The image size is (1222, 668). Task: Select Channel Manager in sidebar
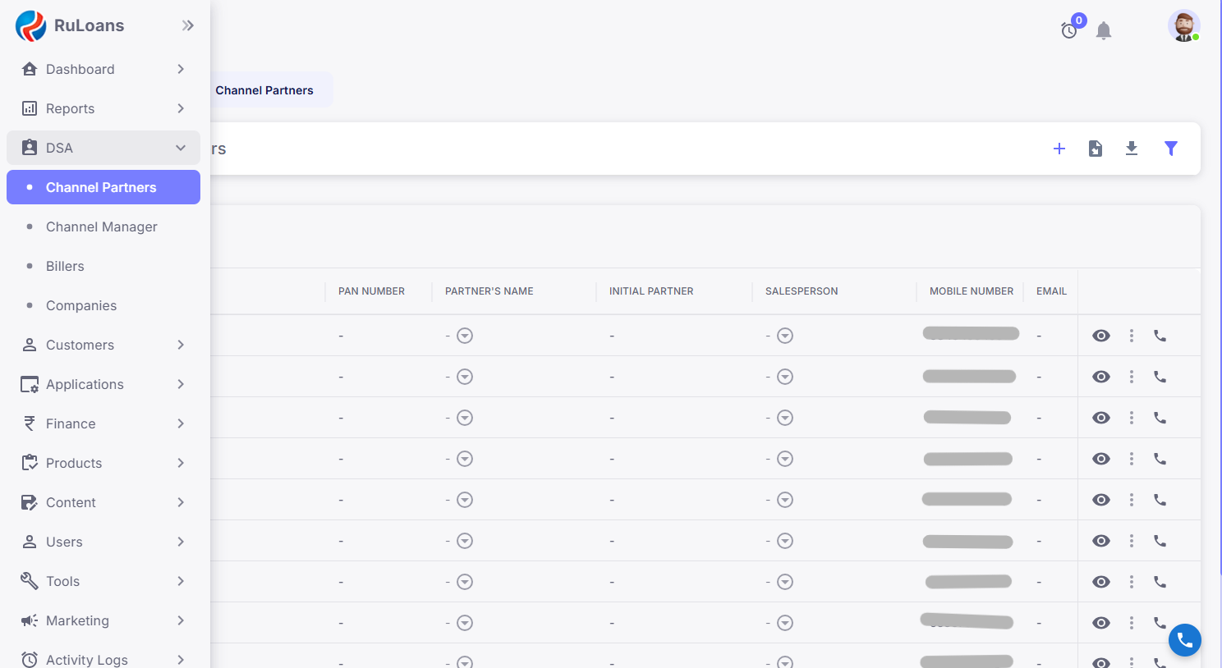coord(102,226)
